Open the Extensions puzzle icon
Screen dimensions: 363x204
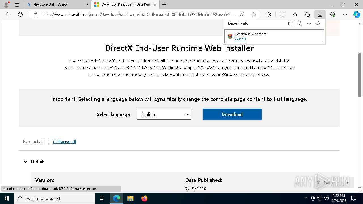click(269, 14)
